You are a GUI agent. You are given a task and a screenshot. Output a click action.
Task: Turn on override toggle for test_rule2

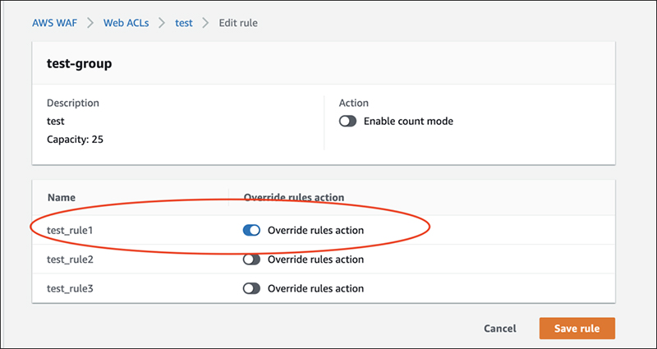[x=251, y=259]
